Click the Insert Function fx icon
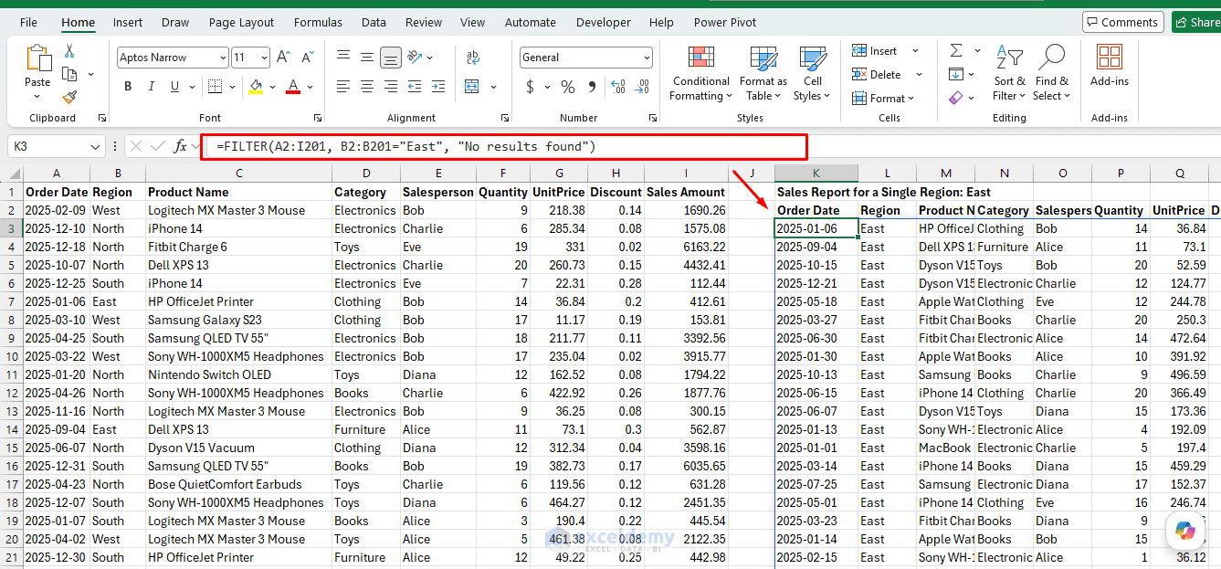Image resolution: width=1221 pixels, height=569 pixels. point(181,146)
